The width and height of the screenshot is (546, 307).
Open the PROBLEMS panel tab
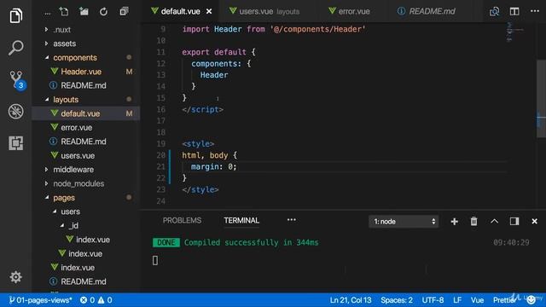[182, 220]
